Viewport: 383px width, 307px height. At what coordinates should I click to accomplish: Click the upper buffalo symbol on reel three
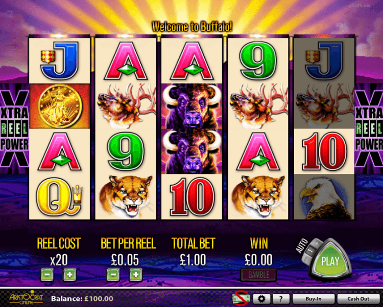coord(192,106)
